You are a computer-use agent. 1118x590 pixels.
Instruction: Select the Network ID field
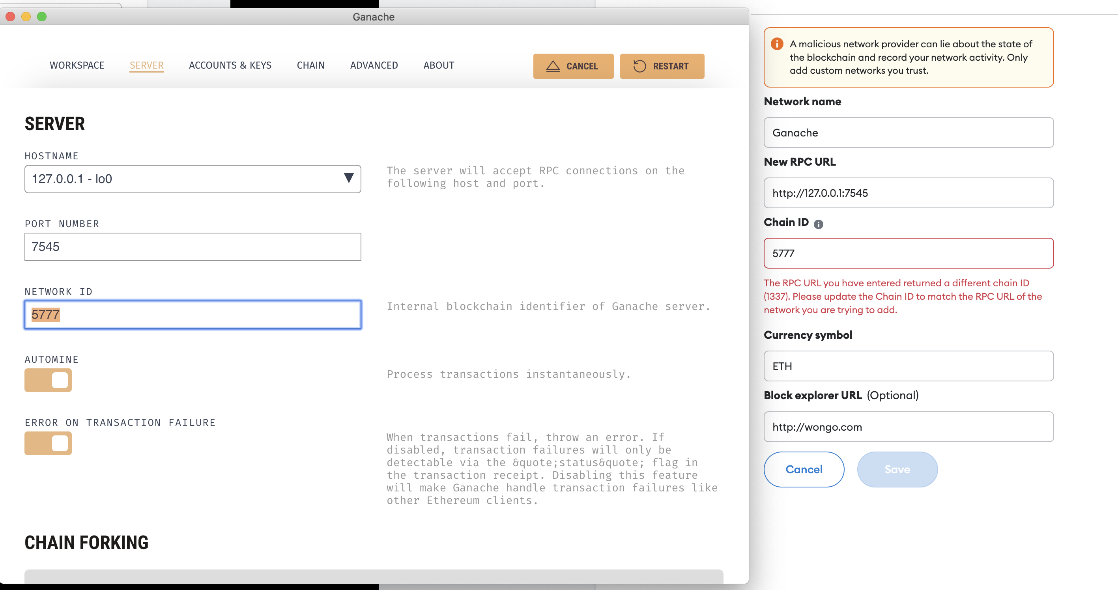(192, 314)
